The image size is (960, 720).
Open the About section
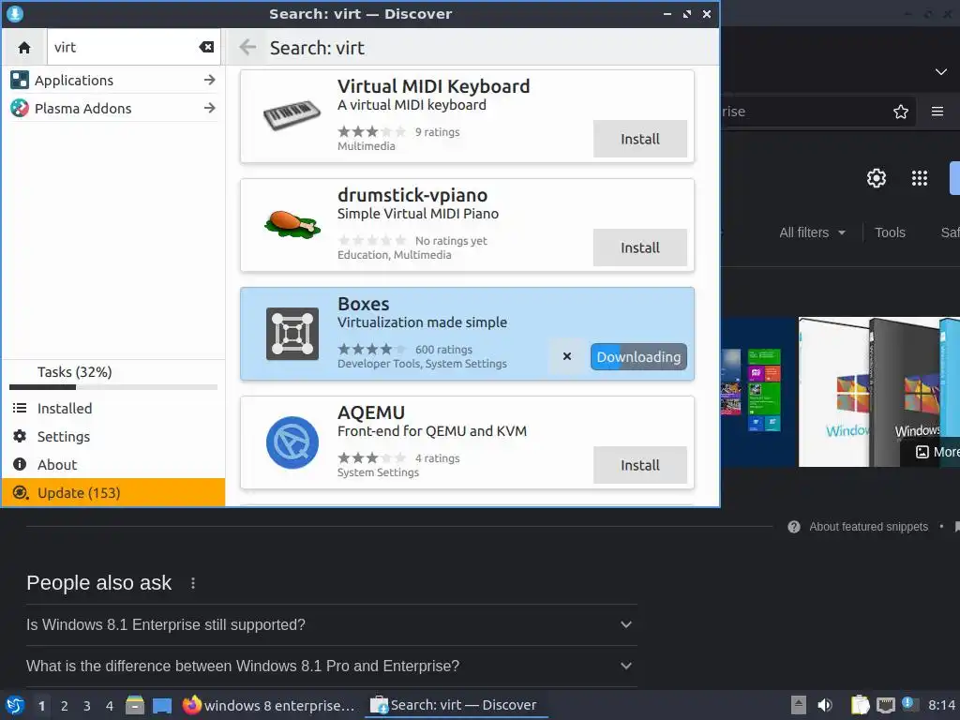[113, 464]
